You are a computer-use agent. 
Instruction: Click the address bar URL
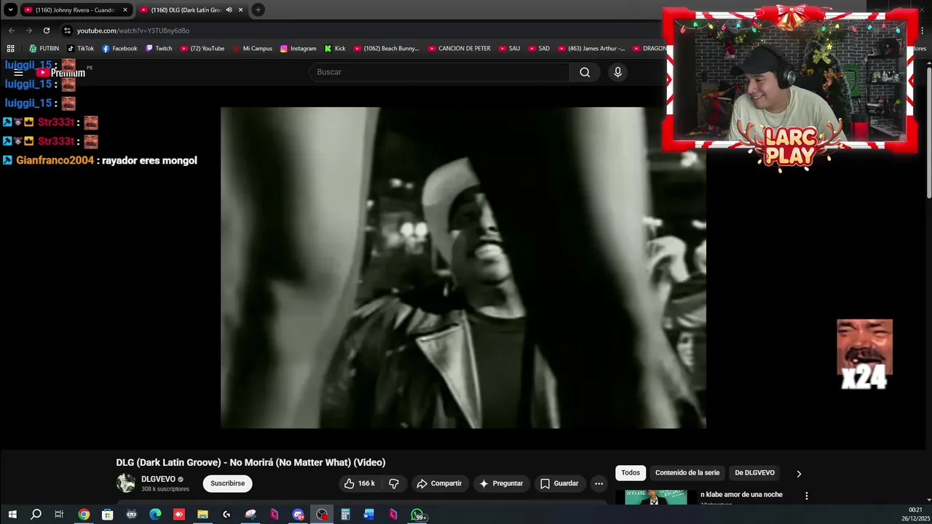(133, 31)
